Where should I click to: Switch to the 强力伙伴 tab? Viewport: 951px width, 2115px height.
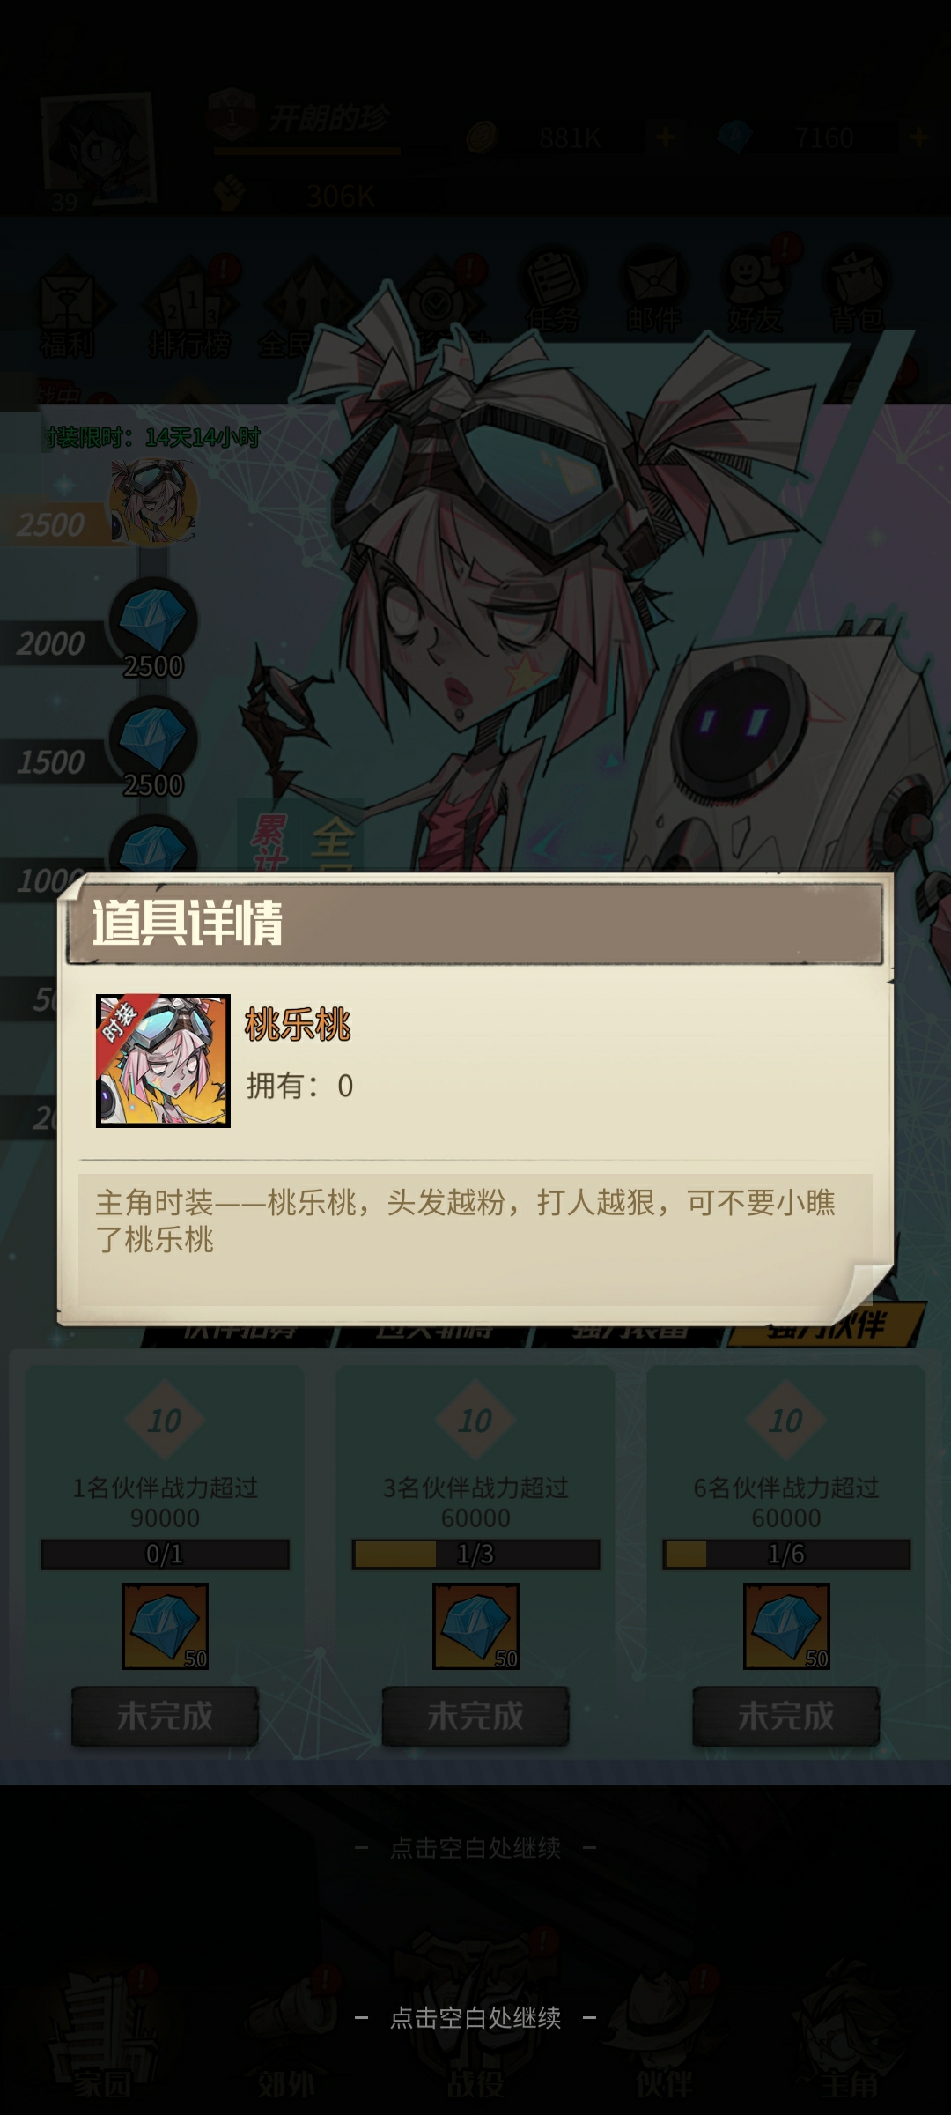(x=825, y=1326)
